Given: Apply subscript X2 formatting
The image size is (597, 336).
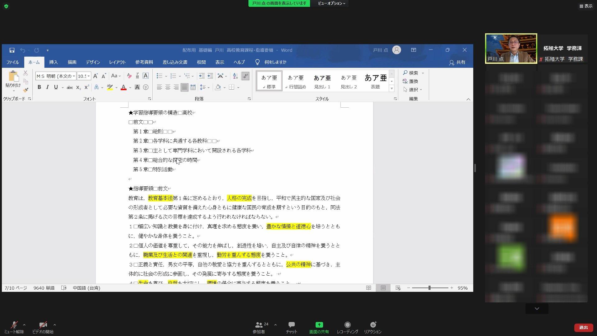Looking at the screenshot, I should [78, 87].
